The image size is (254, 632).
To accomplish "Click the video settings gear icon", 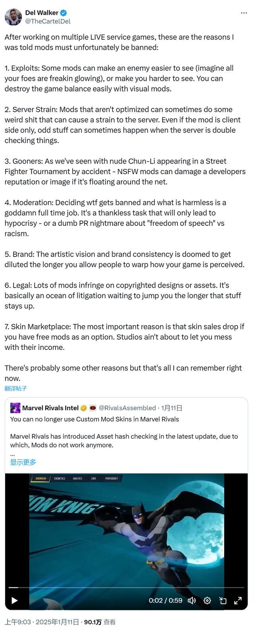I will click(207, 601).
